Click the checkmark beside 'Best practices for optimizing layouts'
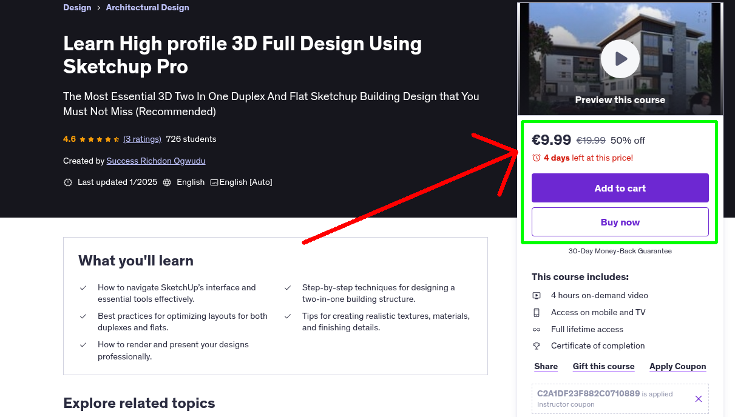This screenshot has height=417, width=735. (83, 316)
